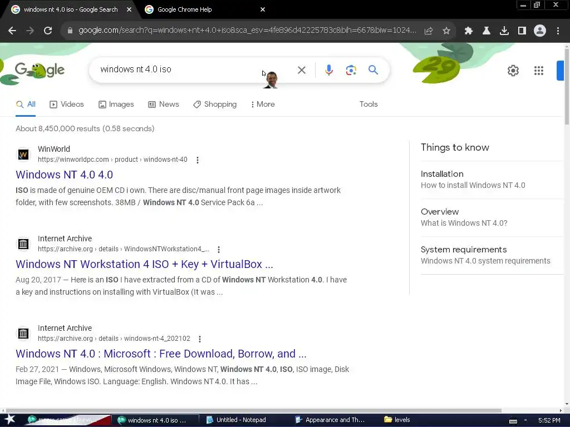Image resolution: width=570 pixels, height=427 pixels.
Task: Open Windows NT 4.0 : Microsoft archive link
Action: pyautogui.click(x=161, y=354)
